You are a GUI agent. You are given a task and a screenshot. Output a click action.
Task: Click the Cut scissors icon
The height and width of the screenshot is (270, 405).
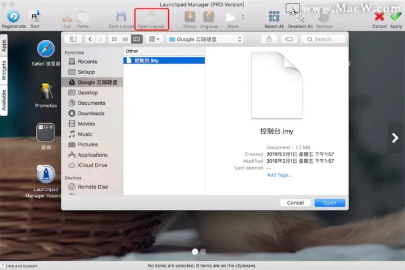(67, 18)
